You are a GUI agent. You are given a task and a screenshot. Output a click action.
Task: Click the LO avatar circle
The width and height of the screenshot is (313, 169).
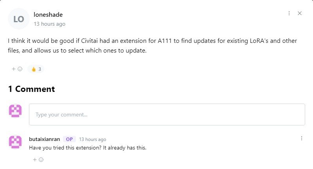tap(18, 19)
